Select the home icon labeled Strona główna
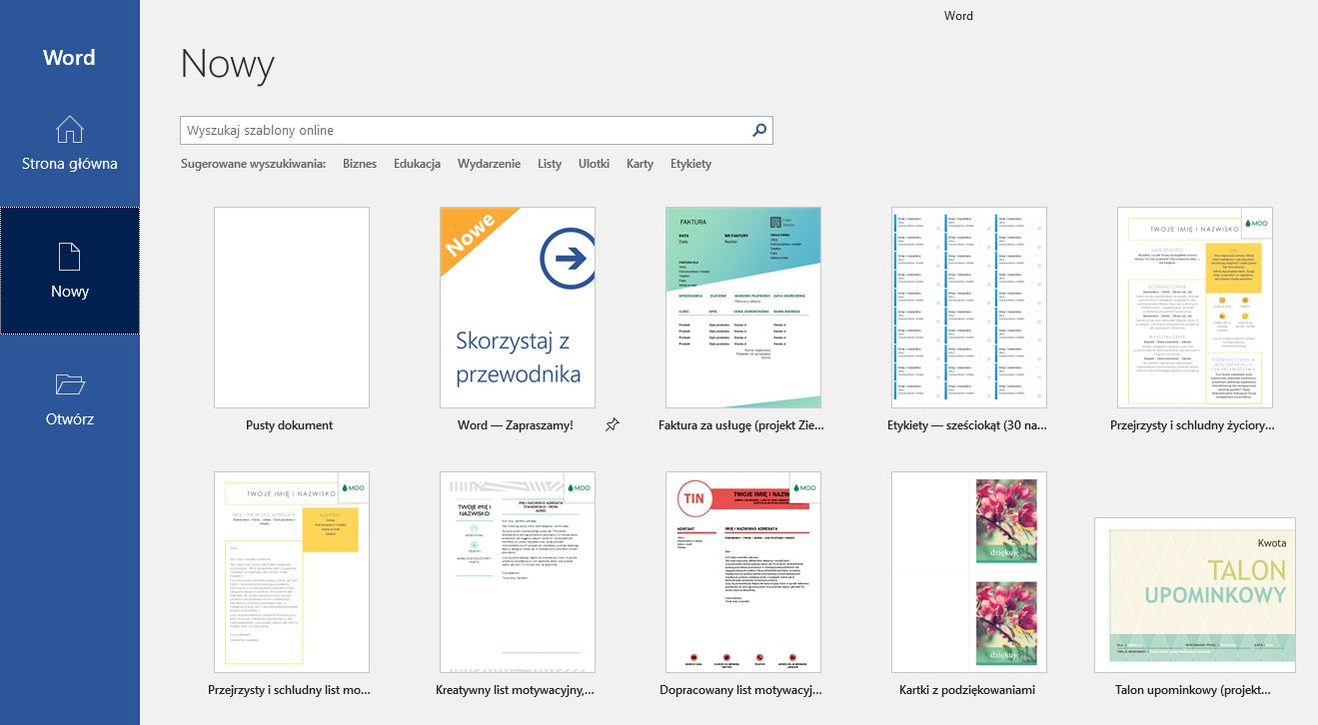This screenshot has width=1318, height=725. [69, 140]
